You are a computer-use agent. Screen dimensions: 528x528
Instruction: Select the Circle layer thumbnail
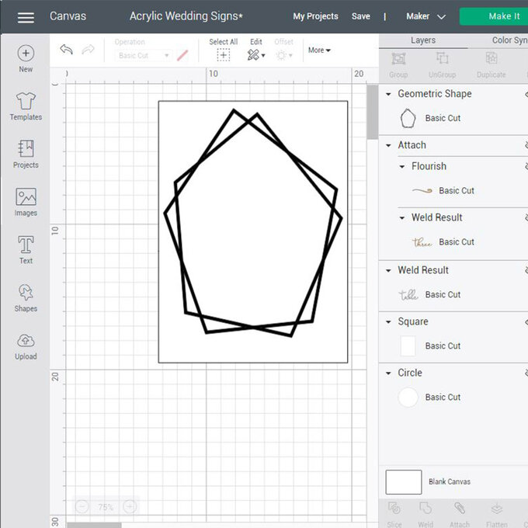(408, 398)
